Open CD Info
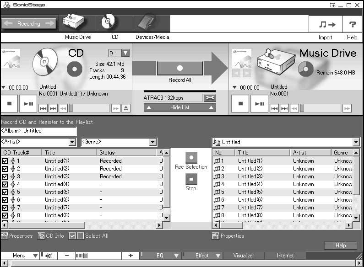364x267 pixels. click(x=51, y=236)
